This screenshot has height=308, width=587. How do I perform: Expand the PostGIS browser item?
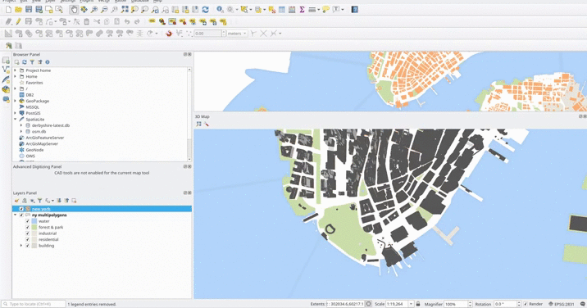pos(16,113)
